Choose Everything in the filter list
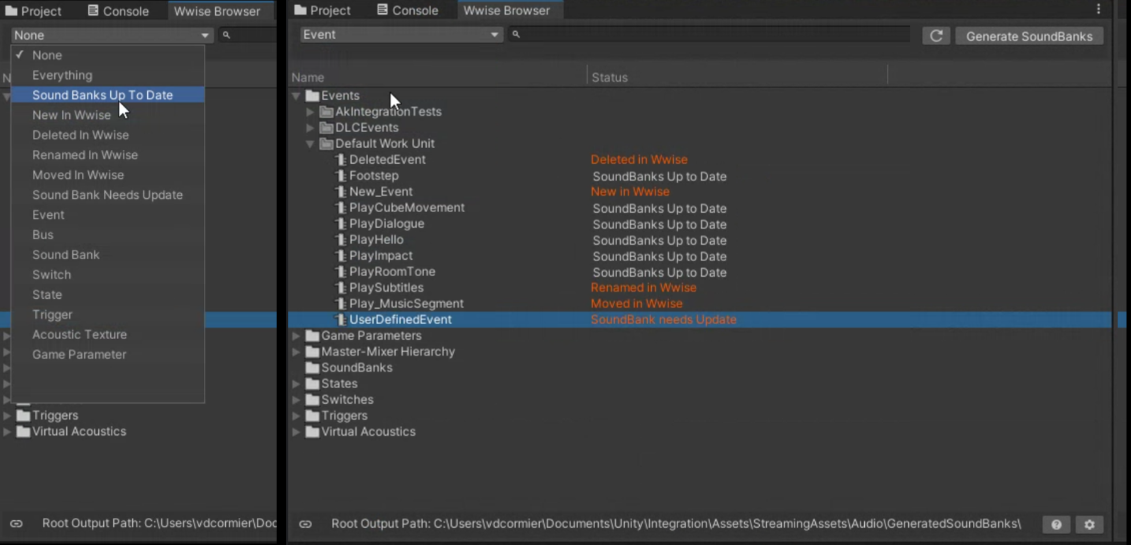Image resolution: width=1131 pixels, height=545 pixels. pos(62,76)
